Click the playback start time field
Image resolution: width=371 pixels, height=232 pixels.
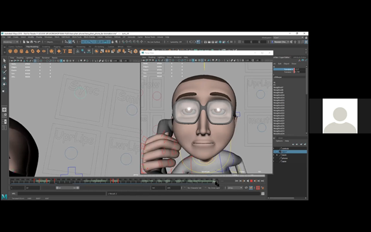(33, 188)
